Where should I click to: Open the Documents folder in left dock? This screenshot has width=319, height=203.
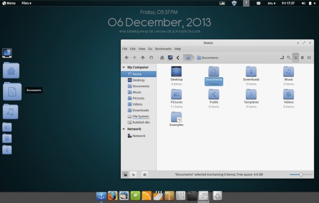(12, 91)
